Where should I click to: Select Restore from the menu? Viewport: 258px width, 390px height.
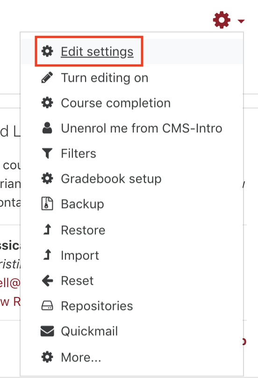pyautogui.click(x=83, y=230)
